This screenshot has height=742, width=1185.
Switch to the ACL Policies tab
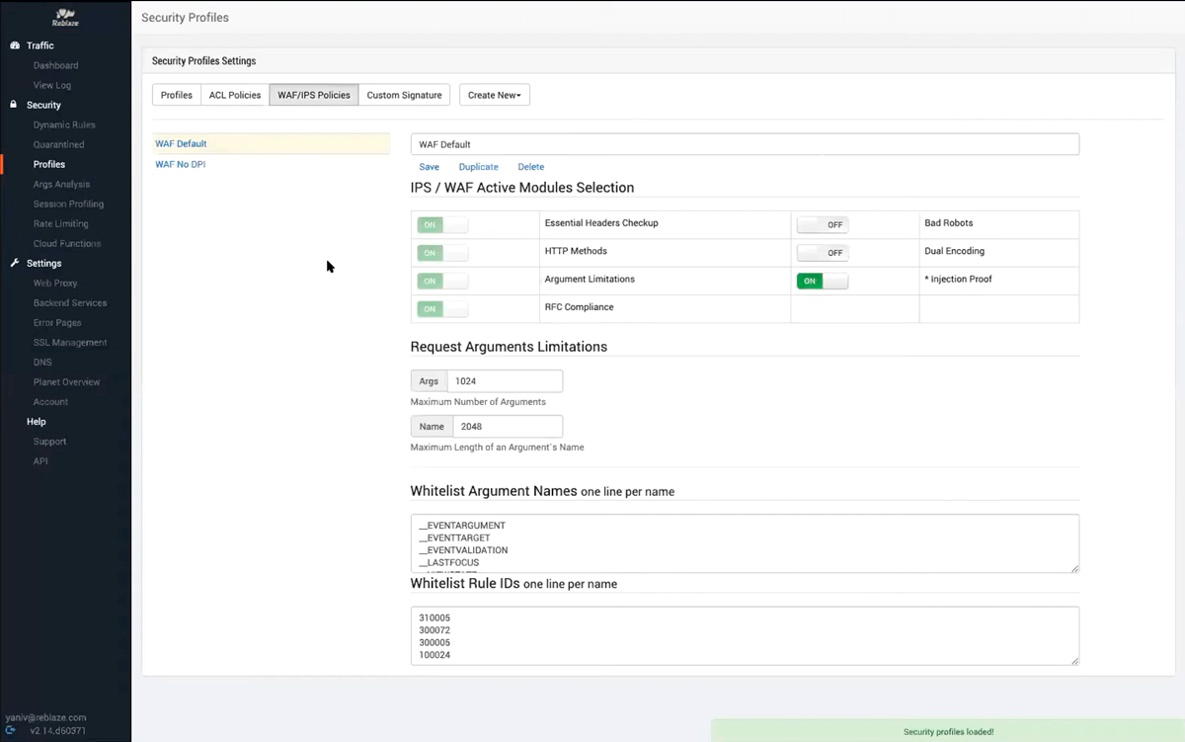pyautogui.click(x=235, y=95)
